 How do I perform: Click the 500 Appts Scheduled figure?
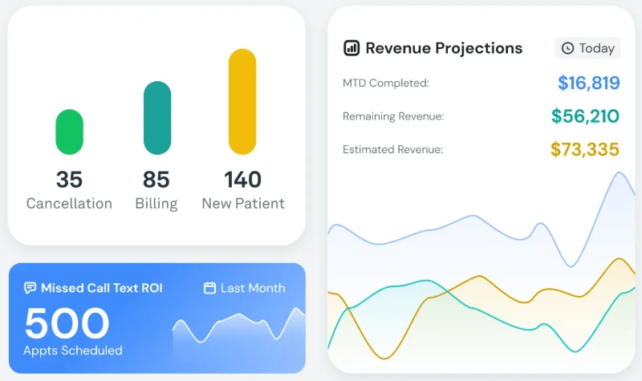(67, 324)
